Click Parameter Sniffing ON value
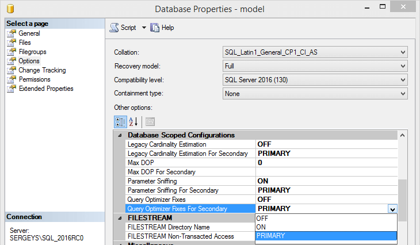This screenshot has height=245, width=420. tap(263, 181)
